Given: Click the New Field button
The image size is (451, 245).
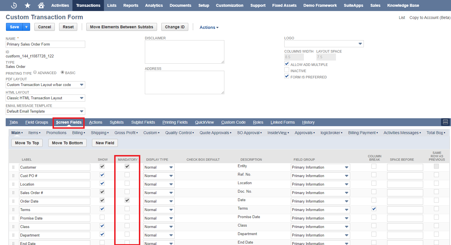Looking at the screenshot, I should (105, 143).
